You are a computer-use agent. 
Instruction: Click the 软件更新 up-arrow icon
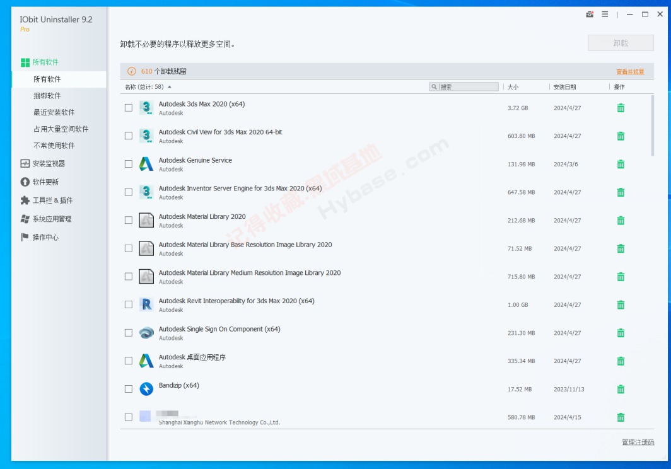pyautogui.click(x=25, y=182)
